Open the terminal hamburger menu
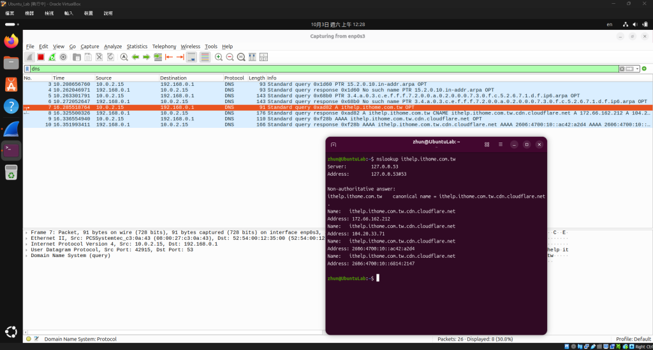Image resolution: width=653 pixels, height=350 pixels. click(x=501, y=144)
